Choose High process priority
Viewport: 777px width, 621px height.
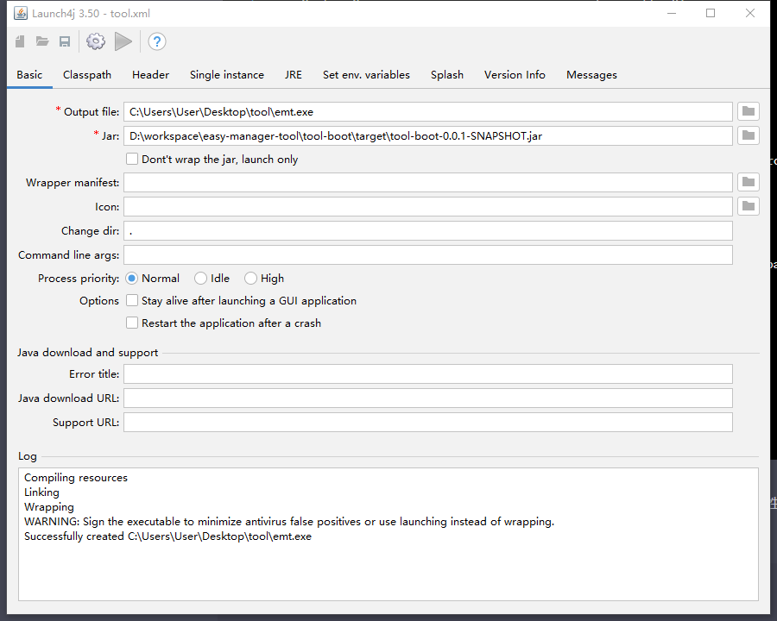251,279
